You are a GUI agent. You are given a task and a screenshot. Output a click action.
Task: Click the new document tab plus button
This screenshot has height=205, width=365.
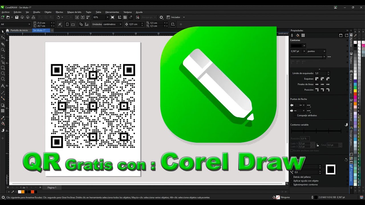(52, 30)
